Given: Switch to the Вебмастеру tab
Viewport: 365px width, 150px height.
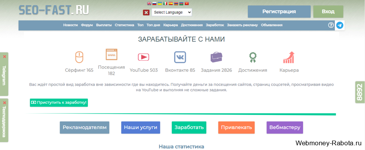Looking at the screenshot, I should (285, 127).
